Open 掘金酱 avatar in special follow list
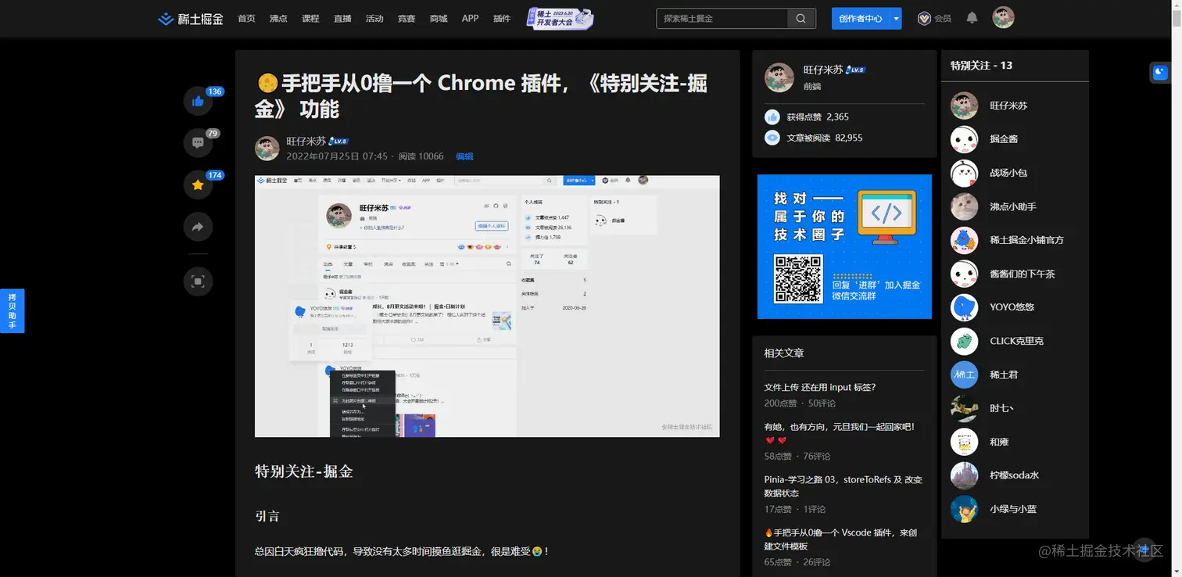This screenshot has width=1182, height=577. coord(964,139)
